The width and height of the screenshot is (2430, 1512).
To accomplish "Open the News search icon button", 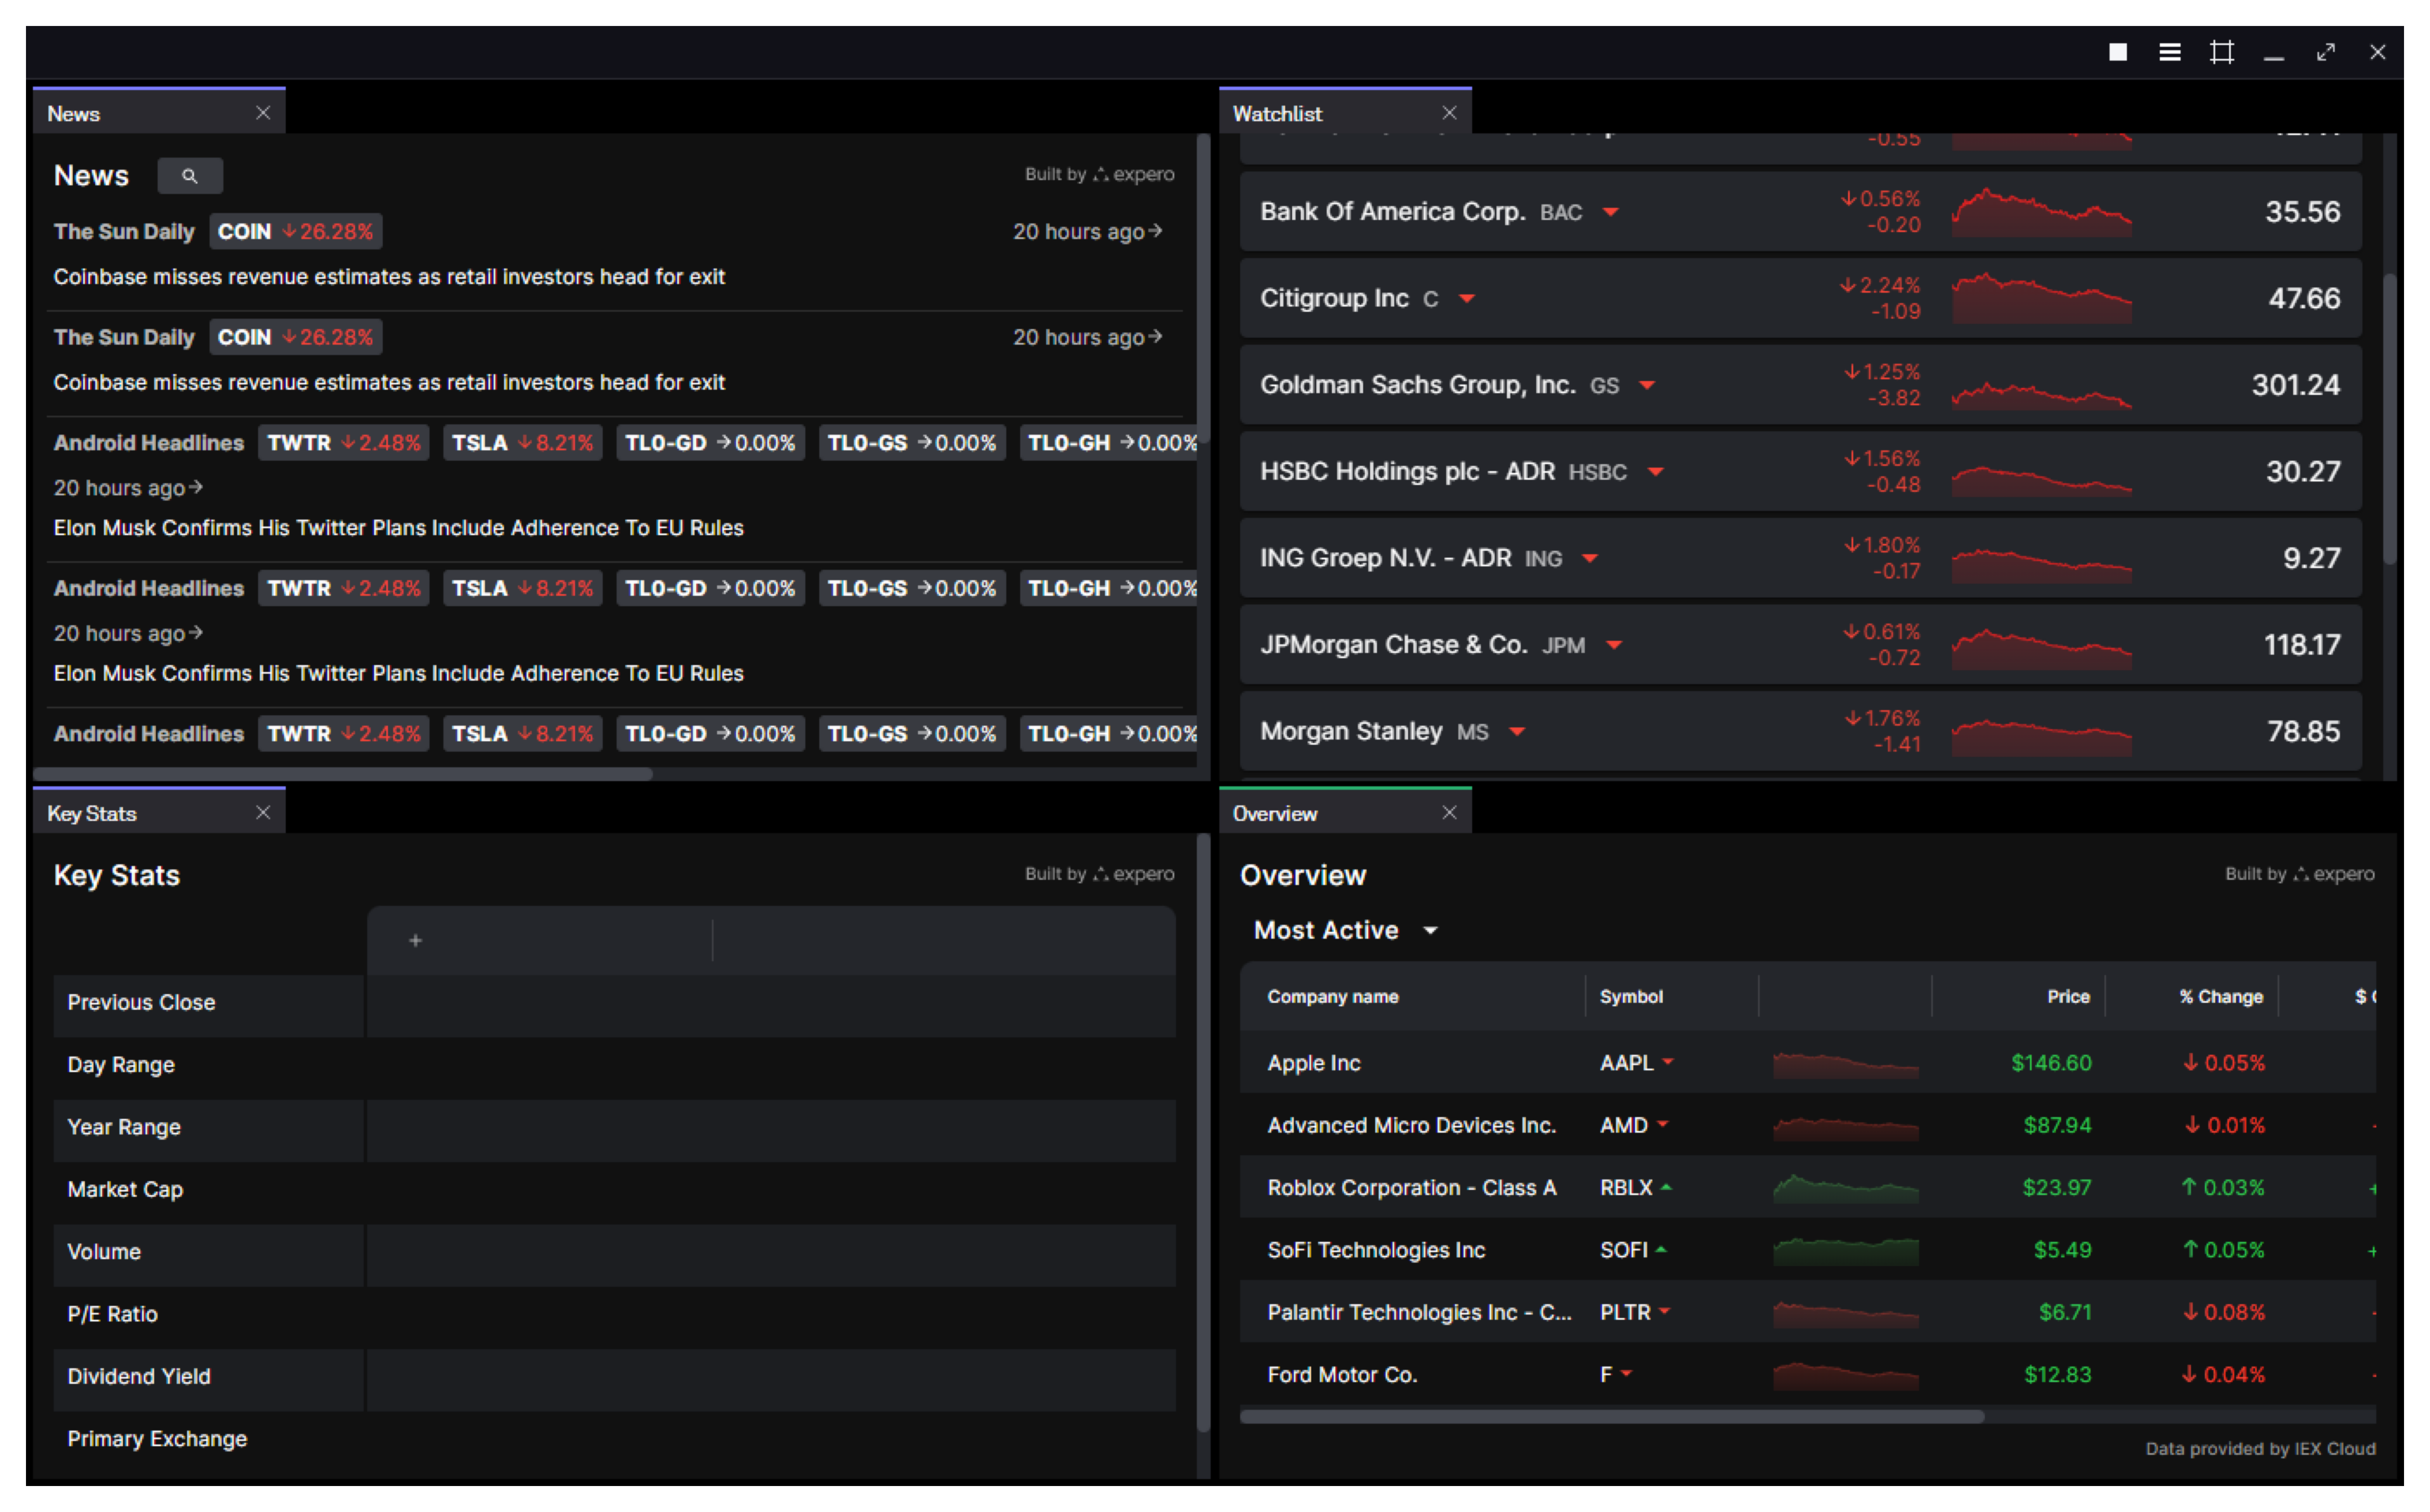I will point(190,176).
